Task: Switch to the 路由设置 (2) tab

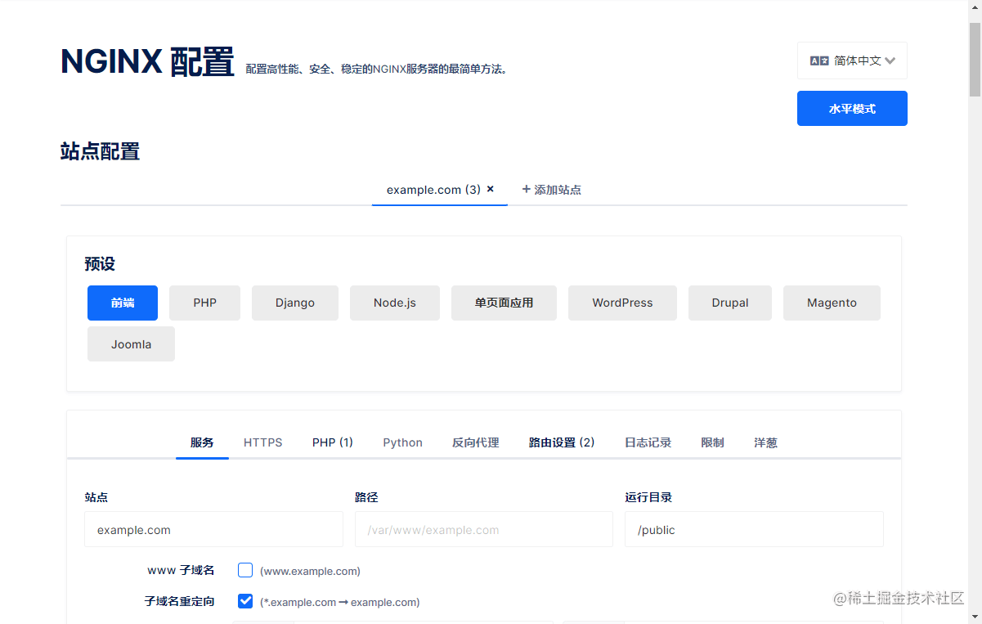Action: pyautogui.click(x=562, y=442)
